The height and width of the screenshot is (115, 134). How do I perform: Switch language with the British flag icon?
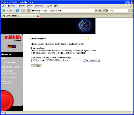(x=14, y=46)
